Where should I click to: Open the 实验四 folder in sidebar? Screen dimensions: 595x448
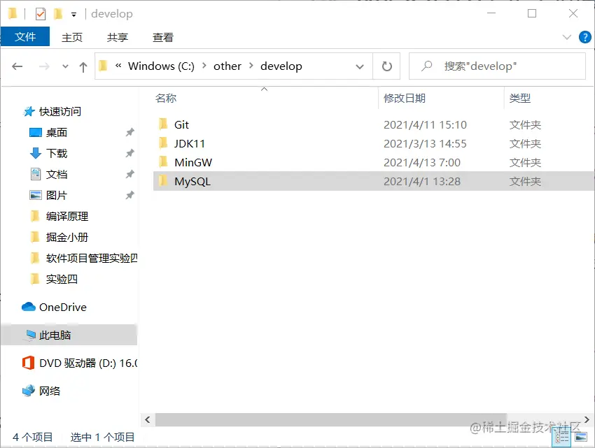(x=62, y=280)
